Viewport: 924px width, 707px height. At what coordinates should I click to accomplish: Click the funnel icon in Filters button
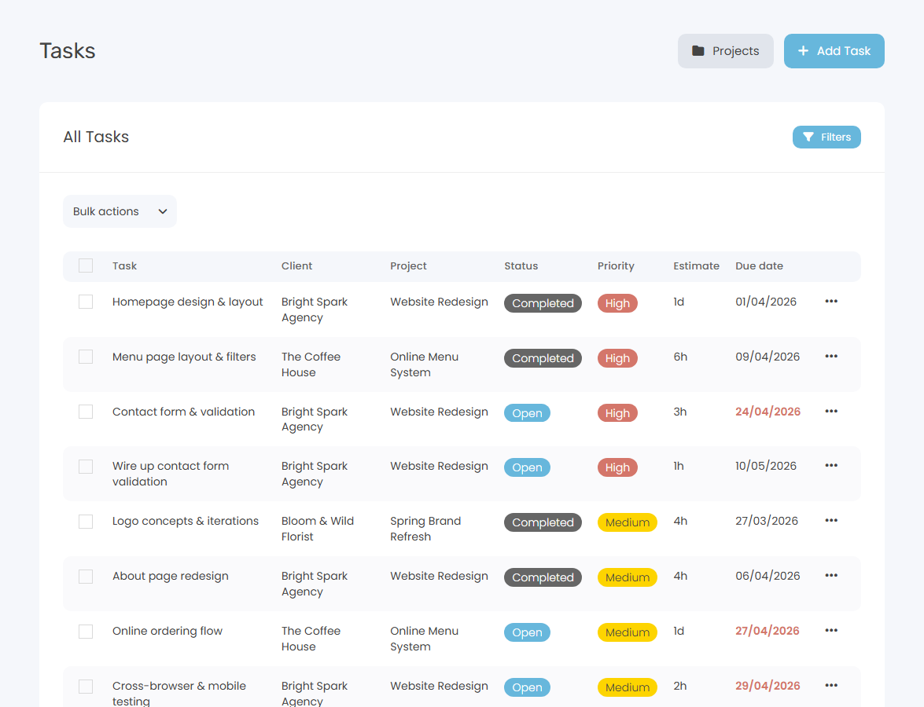pos(808,137)
